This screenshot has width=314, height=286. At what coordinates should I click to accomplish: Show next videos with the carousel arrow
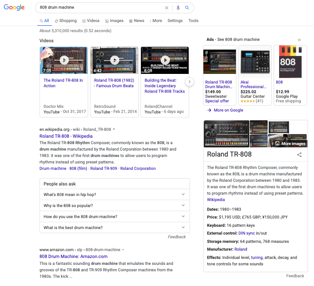(x=190, y=82)
